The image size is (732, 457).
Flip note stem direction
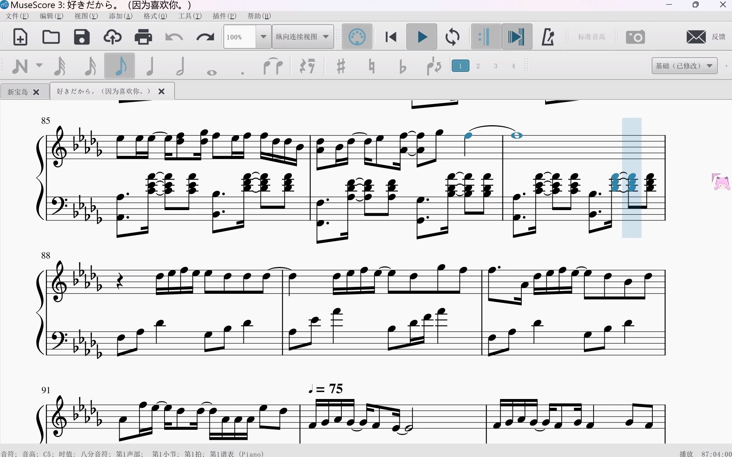[434, 66]
